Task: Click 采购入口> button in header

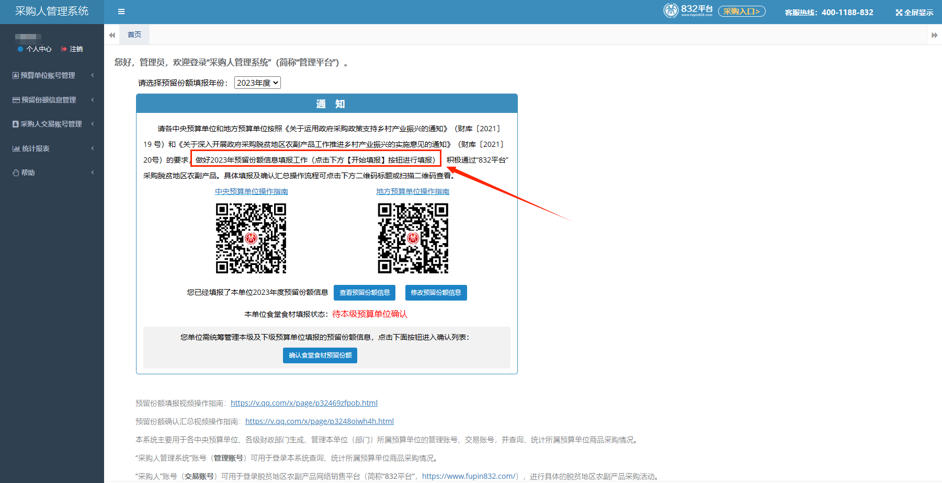Action: click(x=742, y=11)
